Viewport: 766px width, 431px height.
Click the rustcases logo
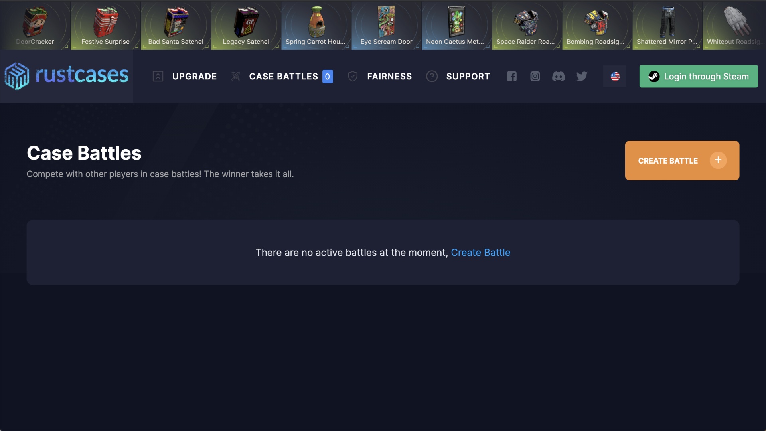tap(66, 76)
